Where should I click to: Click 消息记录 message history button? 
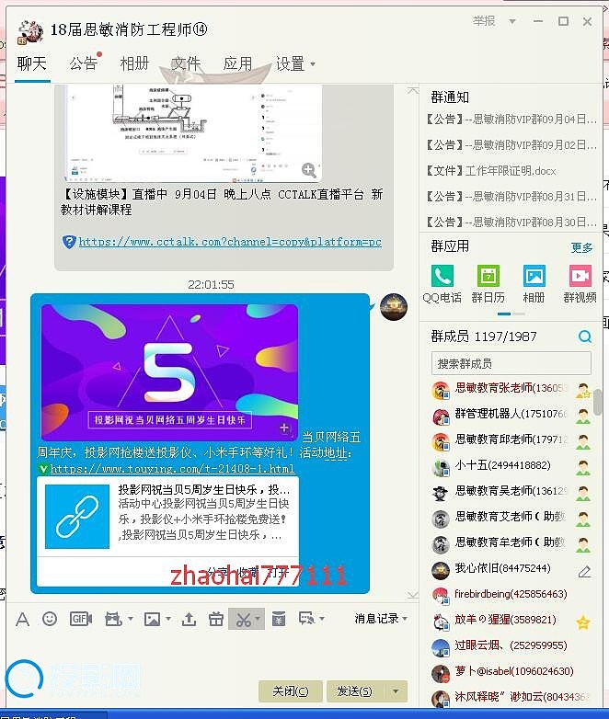pos(376,619)
